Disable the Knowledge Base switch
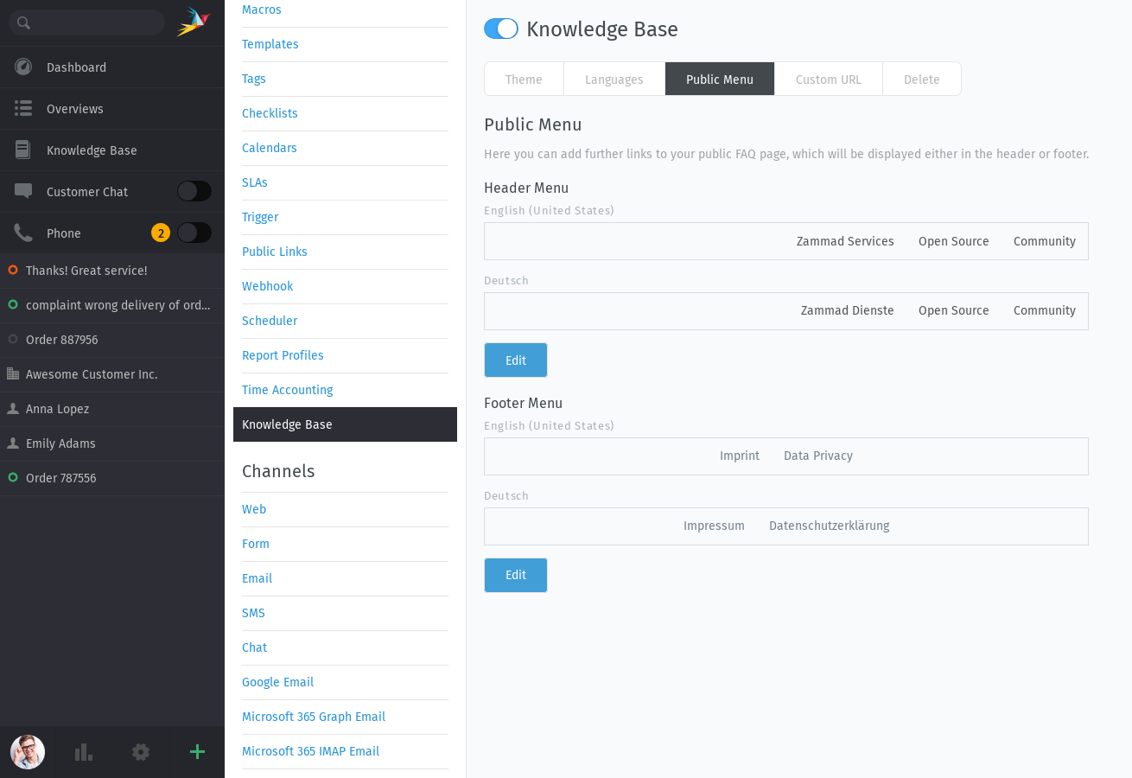This screenshot has width=1132, height=778. [501, 29]
